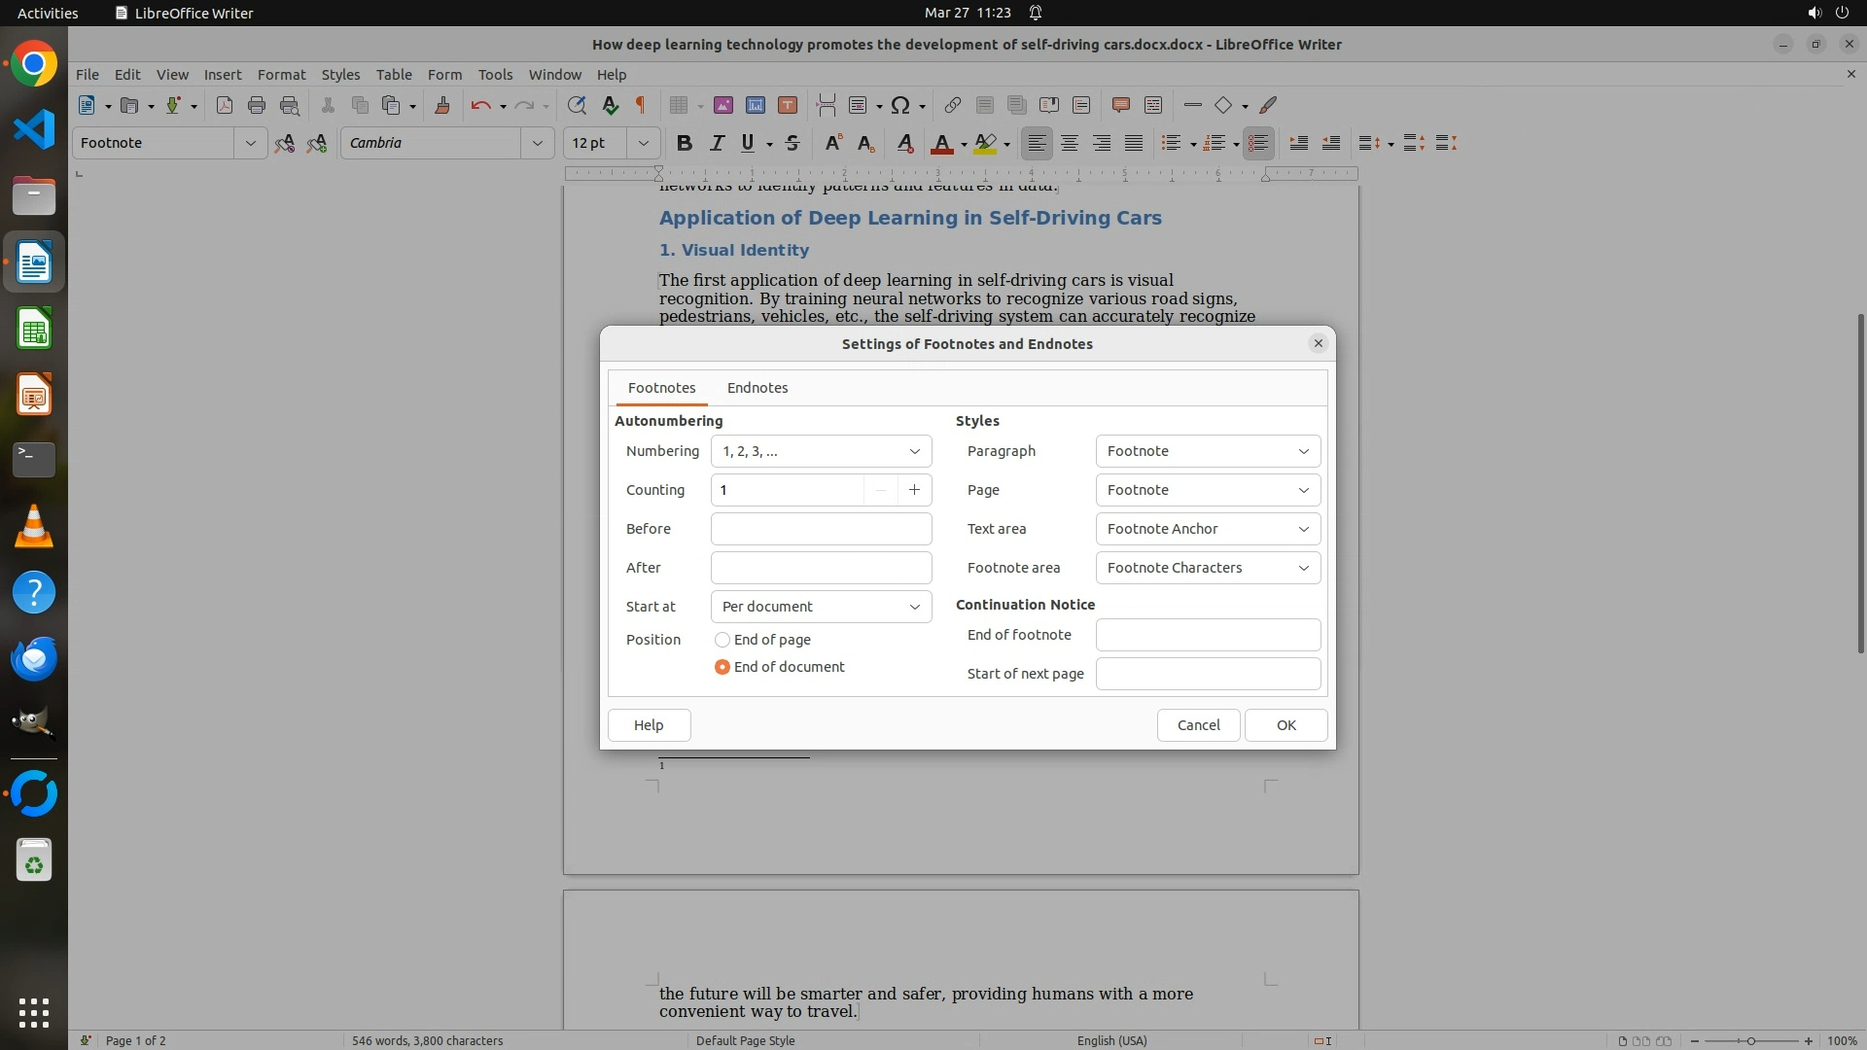
Task: Open the Numbering format dropdown
Action: tap(821, 451)
